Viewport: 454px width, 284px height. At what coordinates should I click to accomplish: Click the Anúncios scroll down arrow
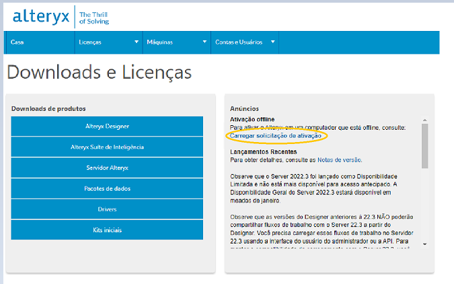coord(425,244)
